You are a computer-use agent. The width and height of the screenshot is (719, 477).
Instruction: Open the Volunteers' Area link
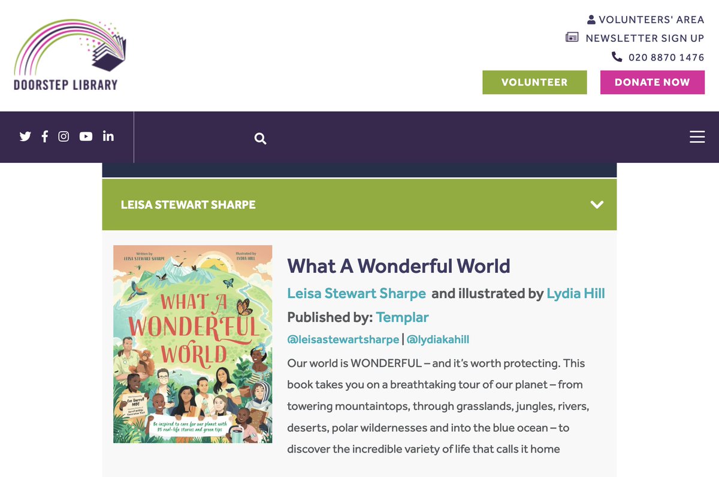pyautogui.click(x=651, y=20)
